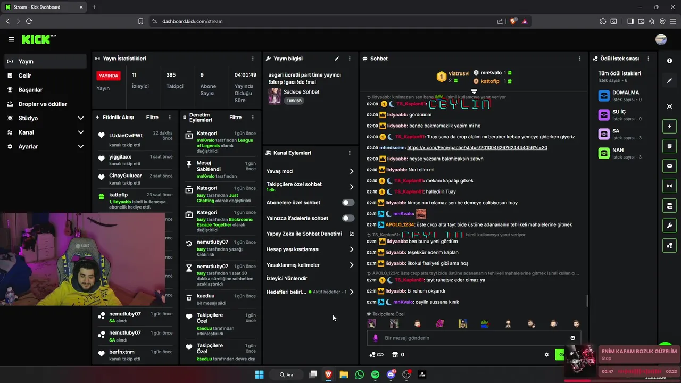Click the chat scrollbar thumb
Viewport: 681px width, 383px height.
pos(587,301)
